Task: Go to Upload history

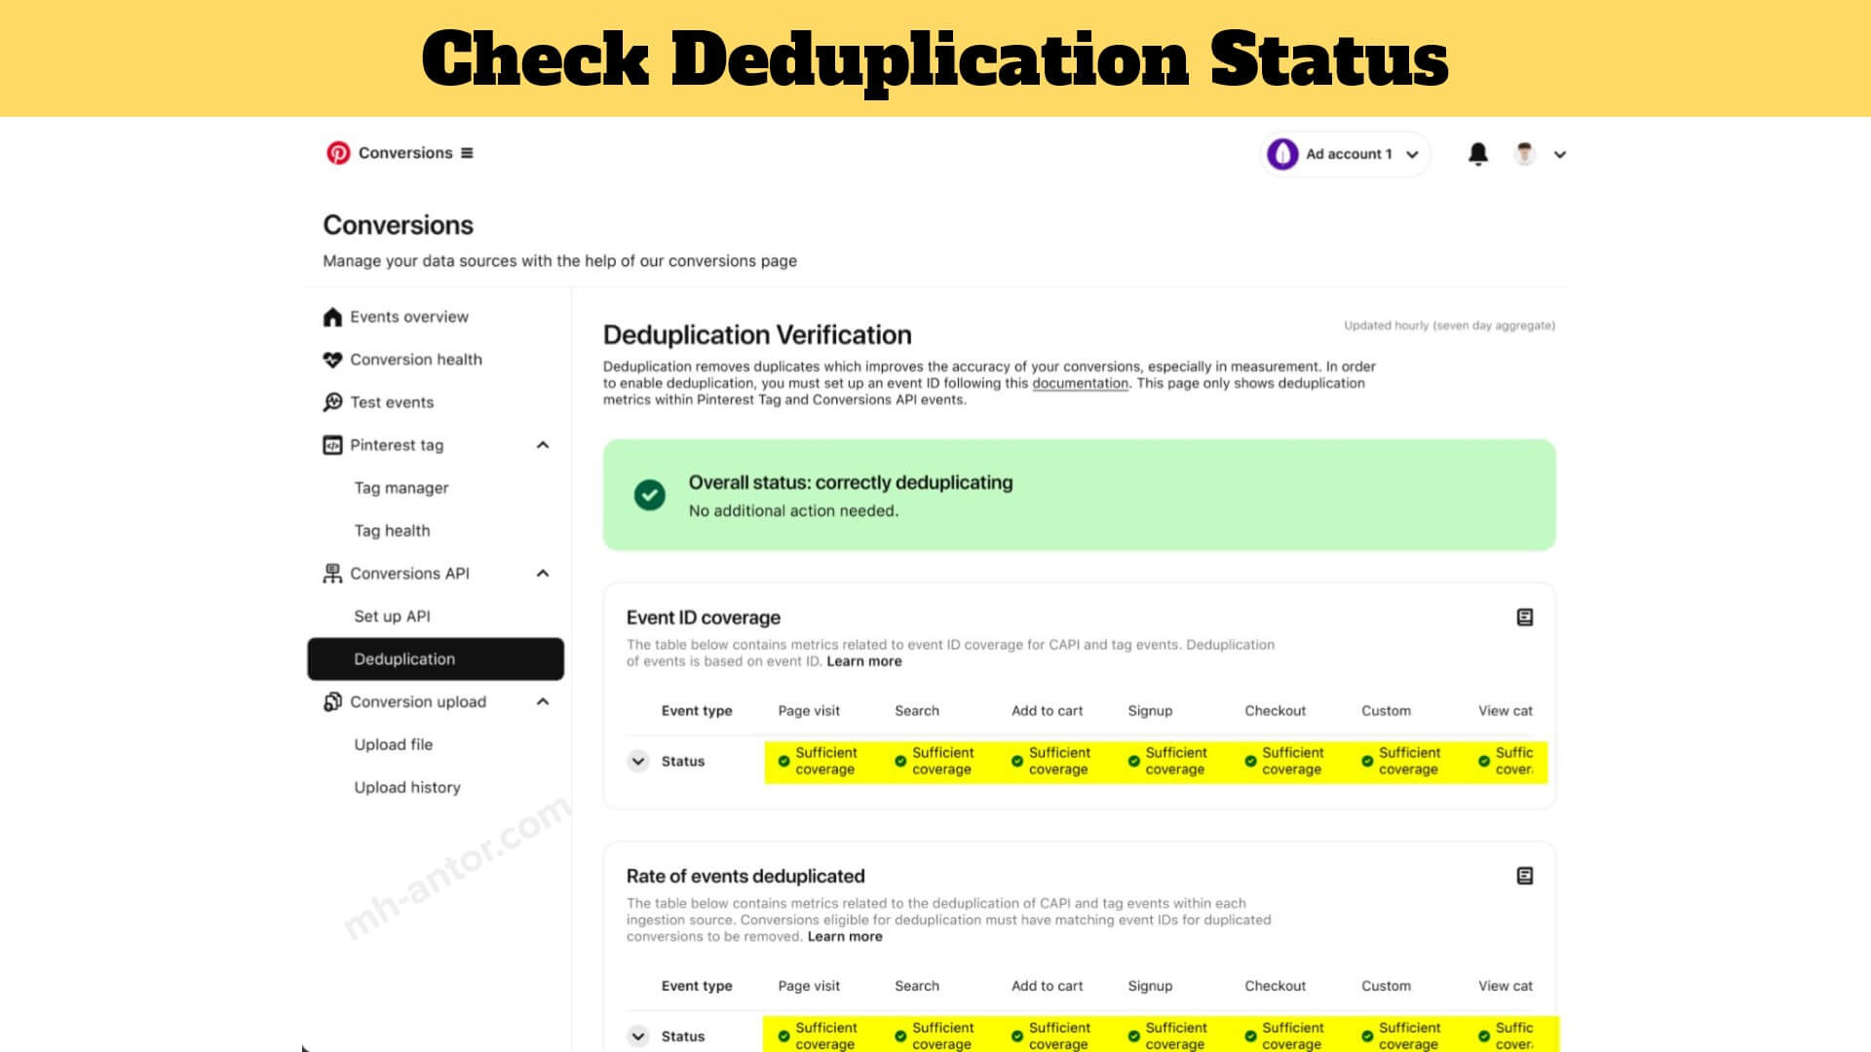Action: coord(407,787)
